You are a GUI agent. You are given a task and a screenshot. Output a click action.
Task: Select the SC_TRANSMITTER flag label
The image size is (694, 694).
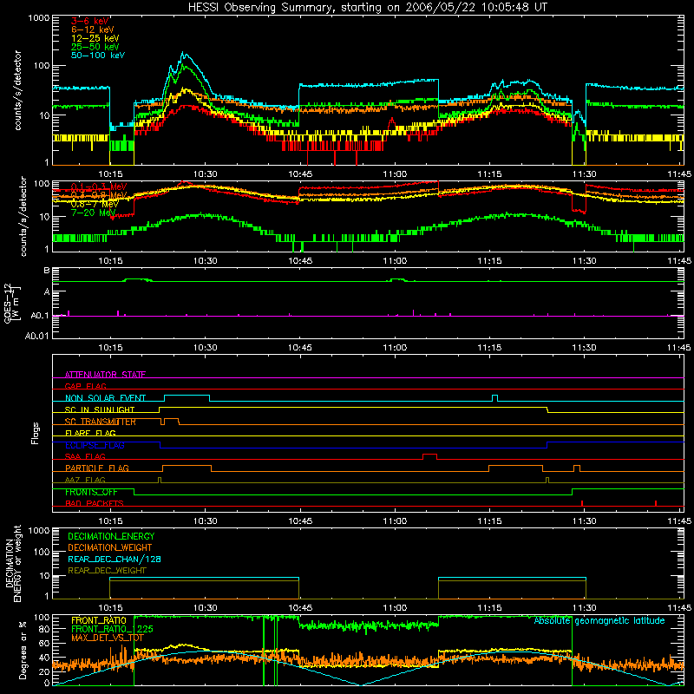click(x=101, y=422)
